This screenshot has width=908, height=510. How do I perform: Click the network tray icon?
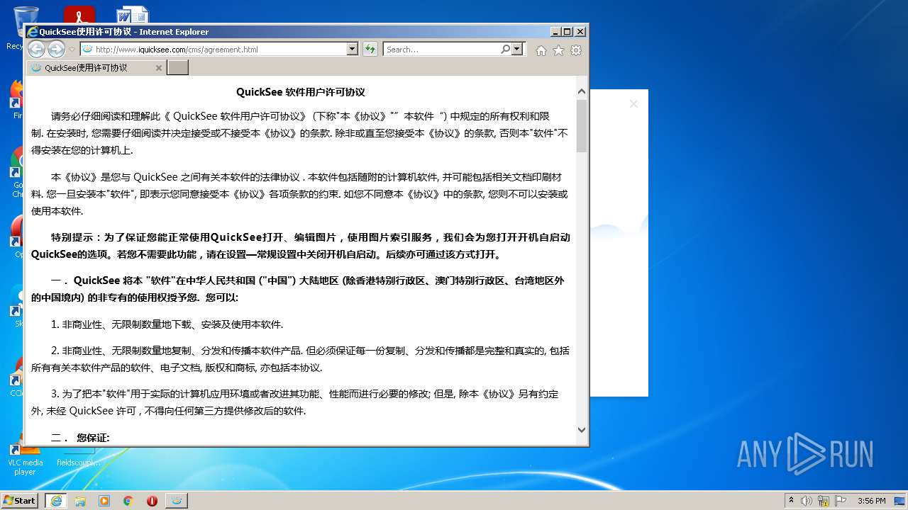click(x=824, y=500)
